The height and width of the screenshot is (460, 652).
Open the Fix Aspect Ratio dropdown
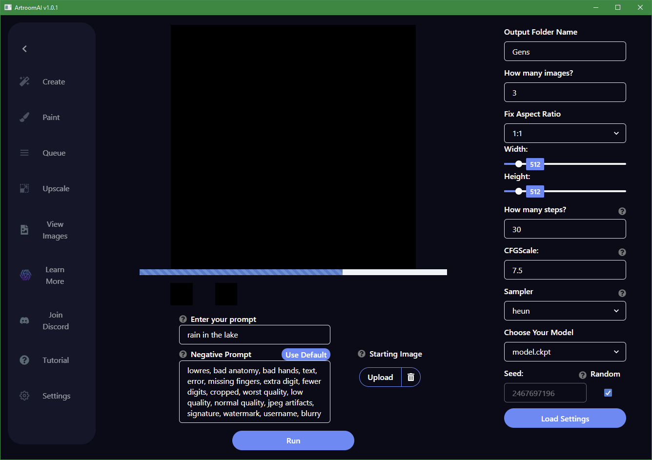tap(565, 133)
